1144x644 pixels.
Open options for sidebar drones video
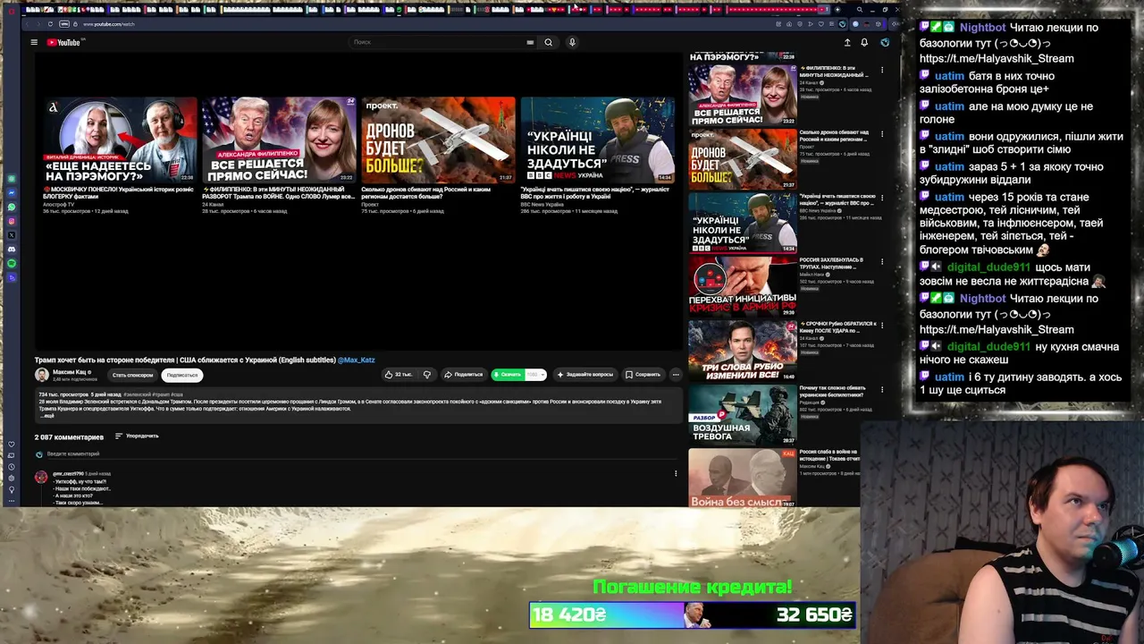tap(882, 134)
